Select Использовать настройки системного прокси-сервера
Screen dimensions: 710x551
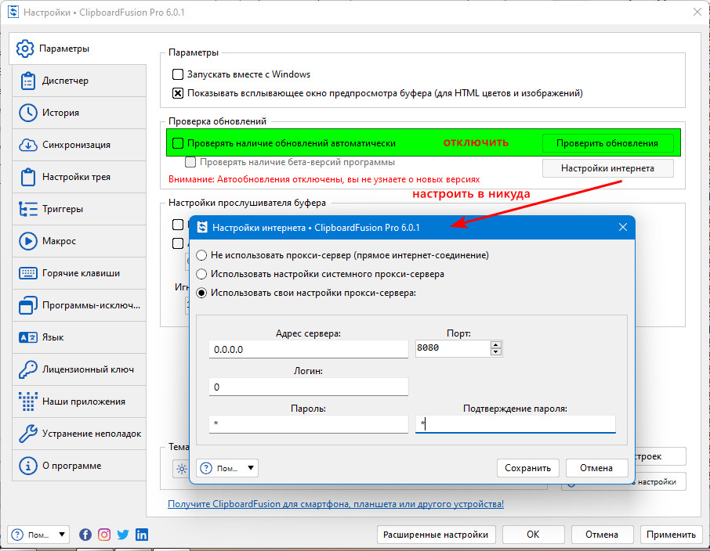pos(201,274)
